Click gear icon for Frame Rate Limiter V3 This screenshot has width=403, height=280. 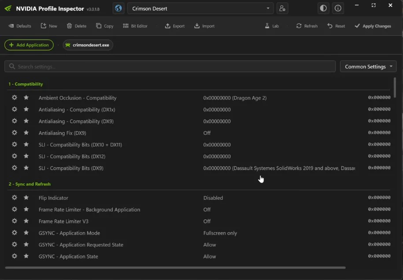[14, 221]
